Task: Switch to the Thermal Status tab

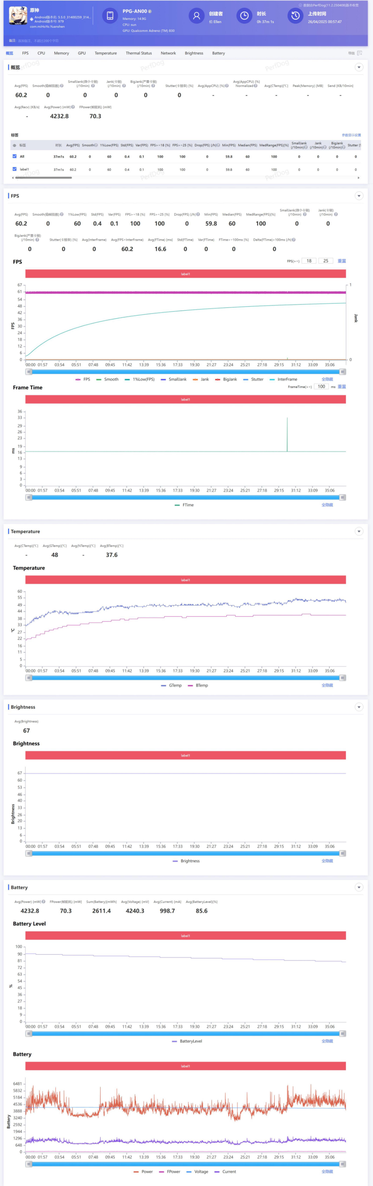Action: pos(138,53)
